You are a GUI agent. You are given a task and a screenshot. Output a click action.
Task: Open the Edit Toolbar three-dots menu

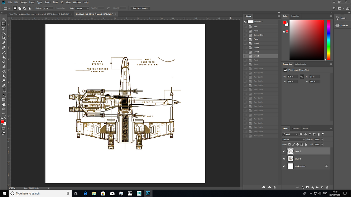pos(4,114)
